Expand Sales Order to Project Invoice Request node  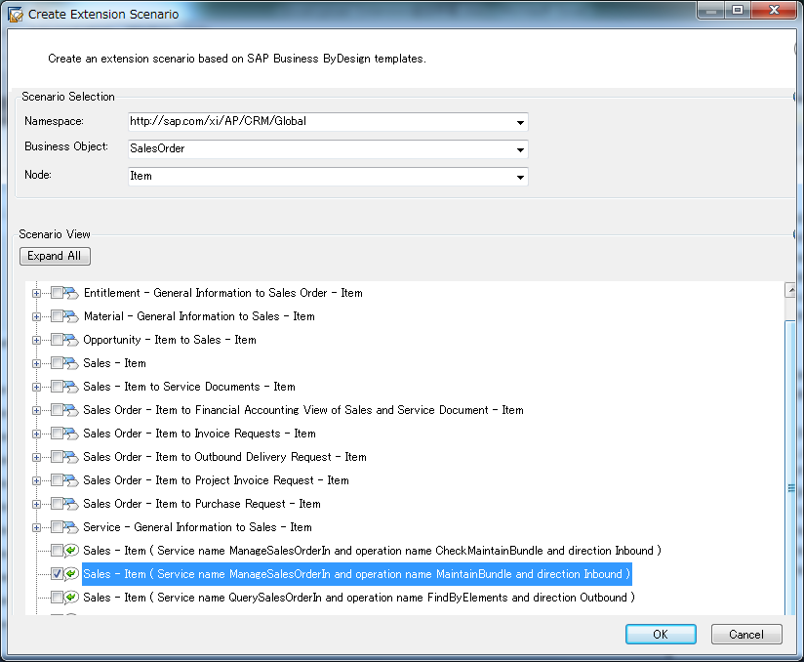click(x=36, y=480)
